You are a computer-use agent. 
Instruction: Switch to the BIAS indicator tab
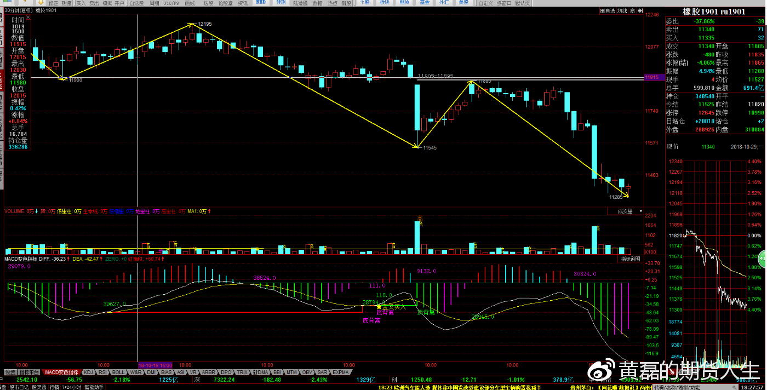click(167, 372)
